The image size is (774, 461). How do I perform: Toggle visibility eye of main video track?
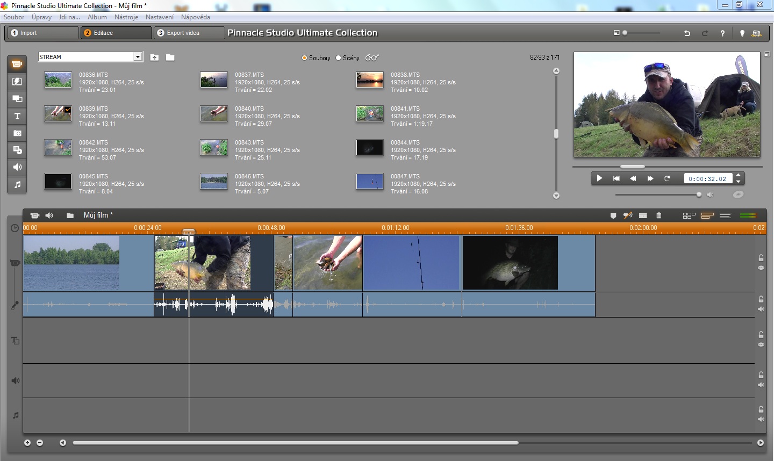click(761, 268)
